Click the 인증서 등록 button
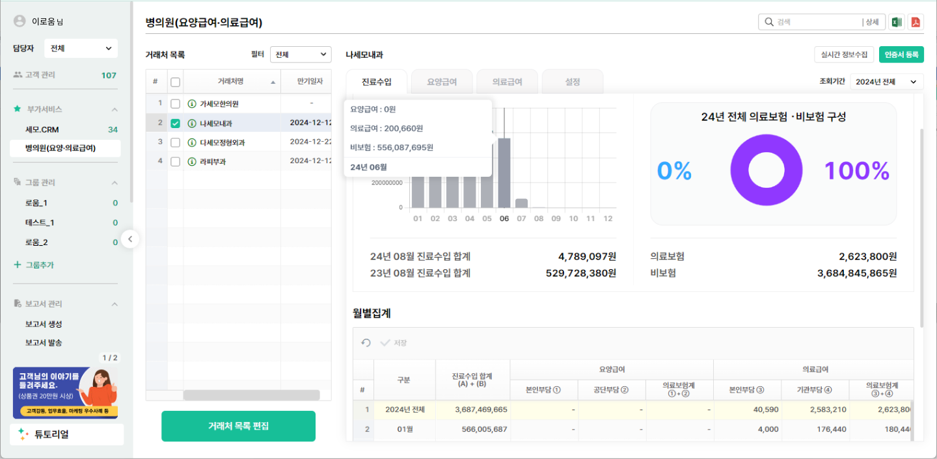 tap(901, 55)
